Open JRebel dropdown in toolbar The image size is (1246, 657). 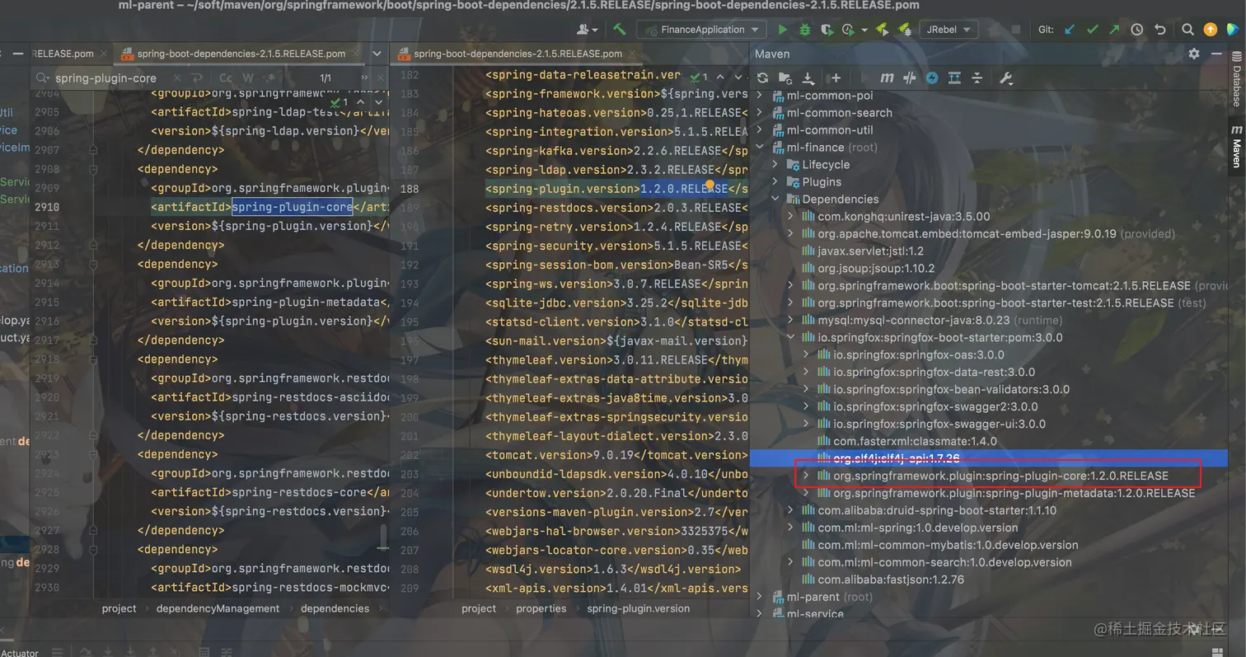tap(949, 29)
